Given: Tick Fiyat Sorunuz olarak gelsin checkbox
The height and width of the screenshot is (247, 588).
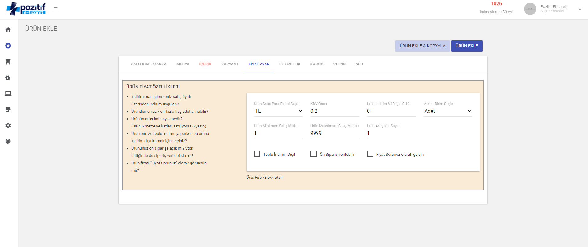Looking at the screenshot, I should click(370, 154).
